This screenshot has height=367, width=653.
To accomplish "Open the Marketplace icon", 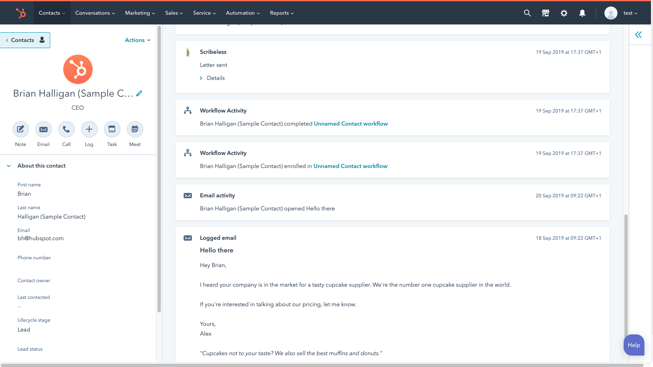I will [x=546, y=13].
